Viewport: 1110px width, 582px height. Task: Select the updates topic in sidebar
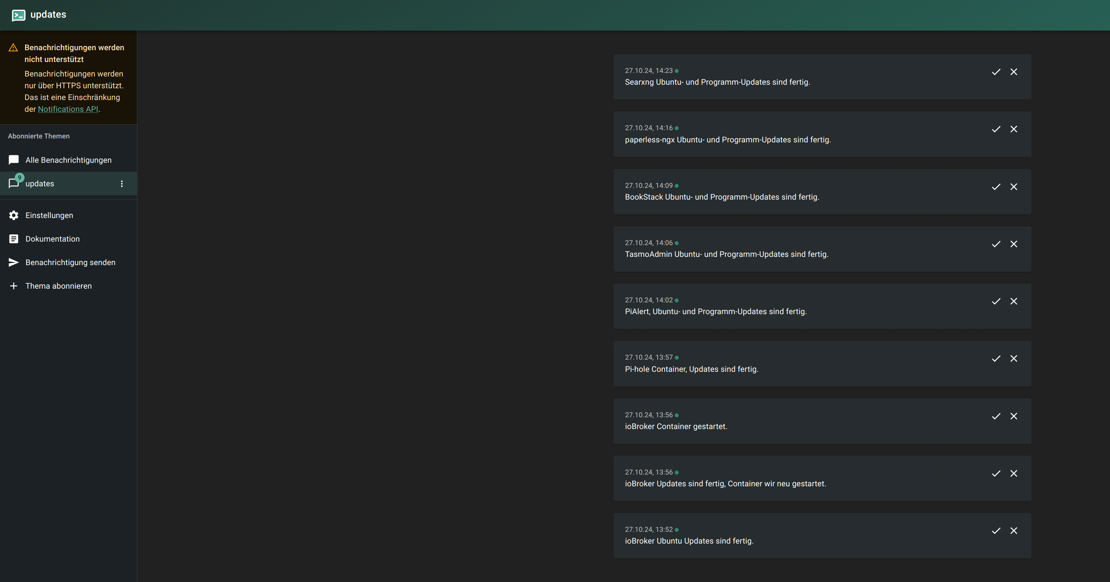click(69, 184)
